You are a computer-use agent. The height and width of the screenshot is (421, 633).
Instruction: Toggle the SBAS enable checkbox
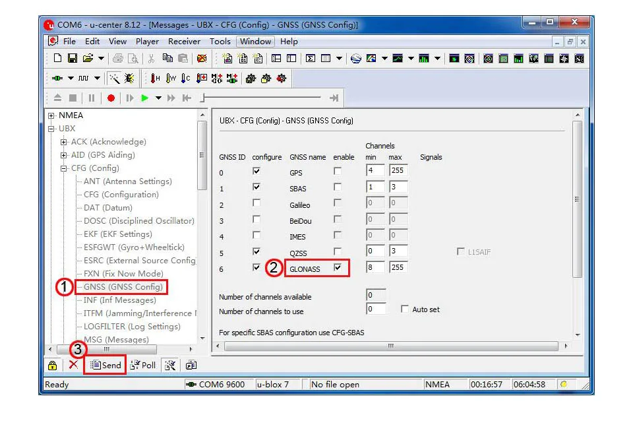[338, 187]
